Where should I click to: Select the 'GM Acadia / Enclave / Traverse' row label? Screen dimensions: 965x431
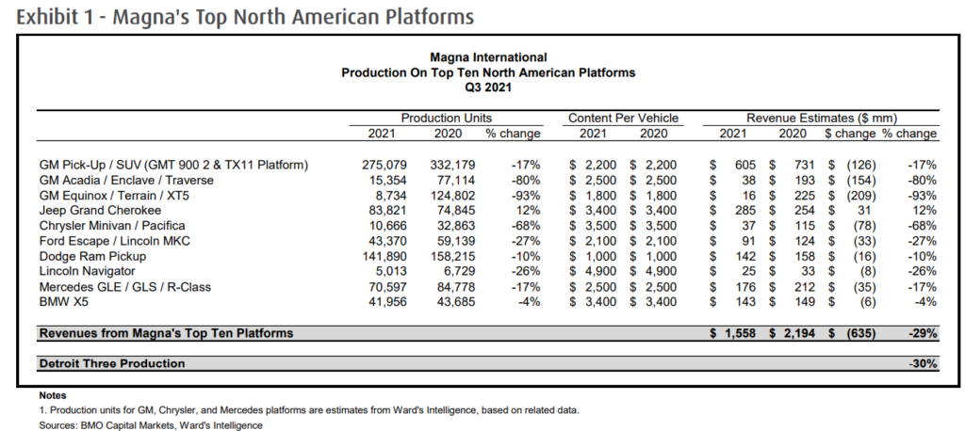pos(126,180)
